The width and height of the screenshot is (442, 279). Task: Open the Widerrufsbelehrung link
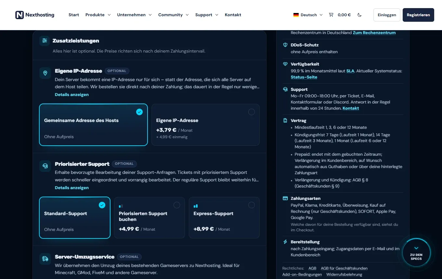point(344,274)
